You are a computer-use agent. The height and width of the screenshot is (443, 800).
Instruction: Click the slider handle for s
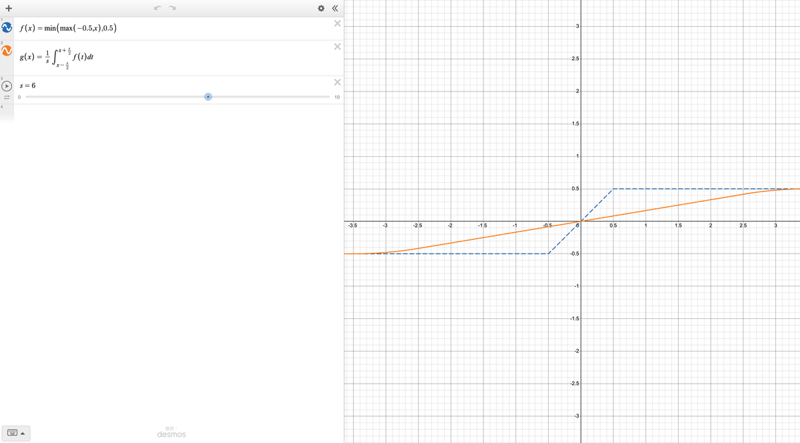[208, 96]
